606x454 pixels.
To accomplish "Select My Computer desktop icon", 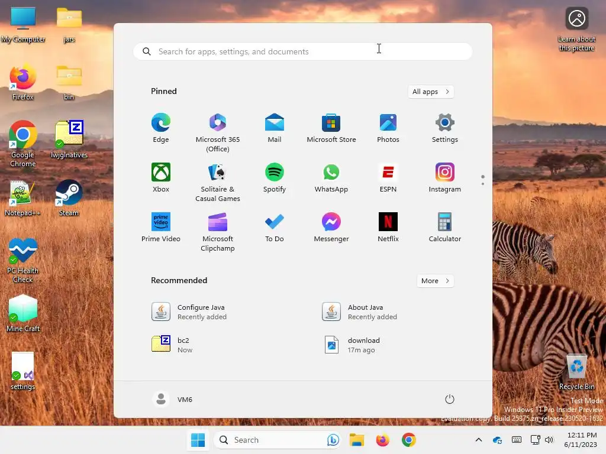I will [23, 25].
